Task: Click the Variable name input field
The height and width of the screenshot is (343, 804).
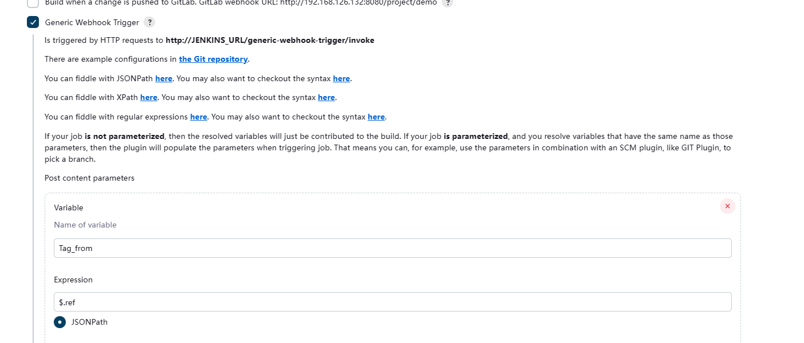Action: click(393, 248)
